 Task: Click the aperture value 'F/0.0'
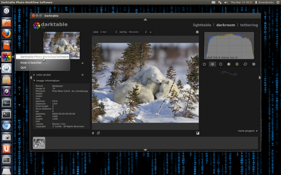click(55, 101)
